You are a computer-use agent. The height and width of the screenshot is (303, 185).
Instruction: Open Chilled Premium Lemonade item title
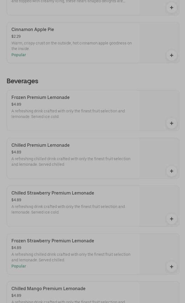[x=40, y=145]
